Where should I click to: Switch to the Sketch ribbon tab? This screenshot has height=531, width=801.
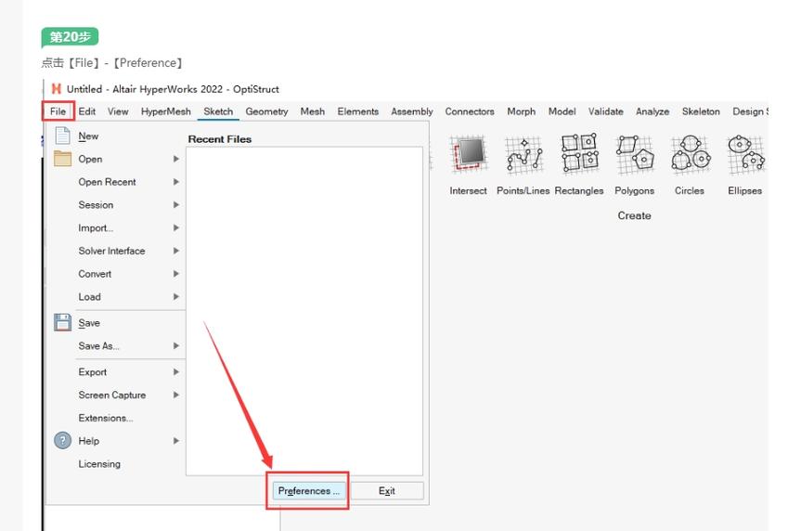218,111
